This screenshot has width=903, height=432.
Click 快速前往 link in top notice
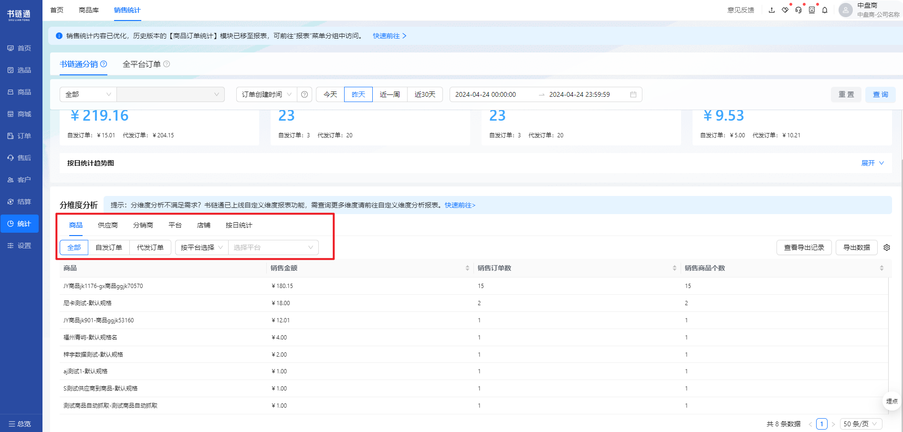389,36
